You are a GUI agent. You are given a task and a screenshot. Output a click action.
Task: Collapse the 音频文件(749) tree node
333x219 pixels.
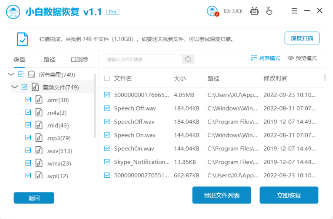[x=15, y=87]
